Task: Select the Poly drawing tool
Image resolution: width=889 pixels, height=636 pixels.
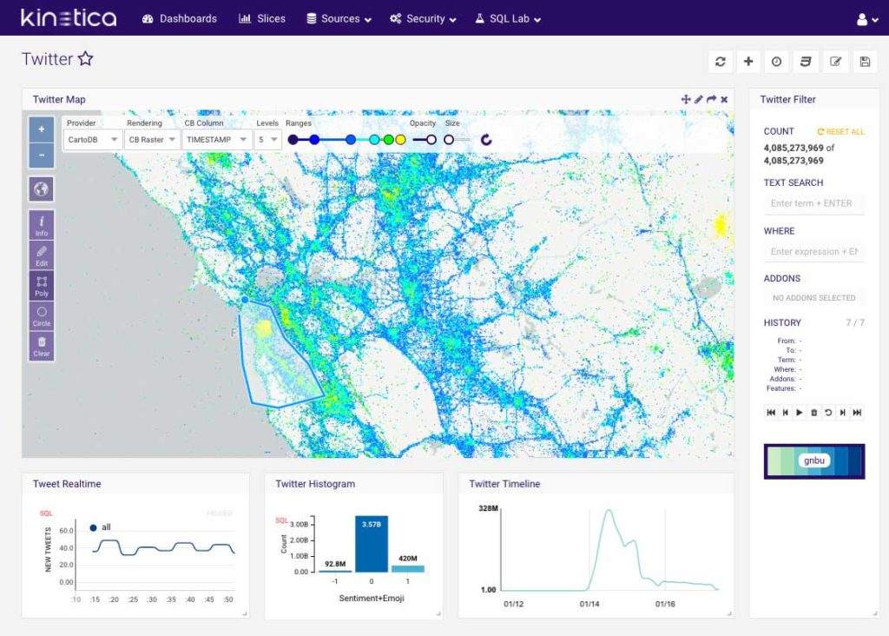Action: (42, 286)
